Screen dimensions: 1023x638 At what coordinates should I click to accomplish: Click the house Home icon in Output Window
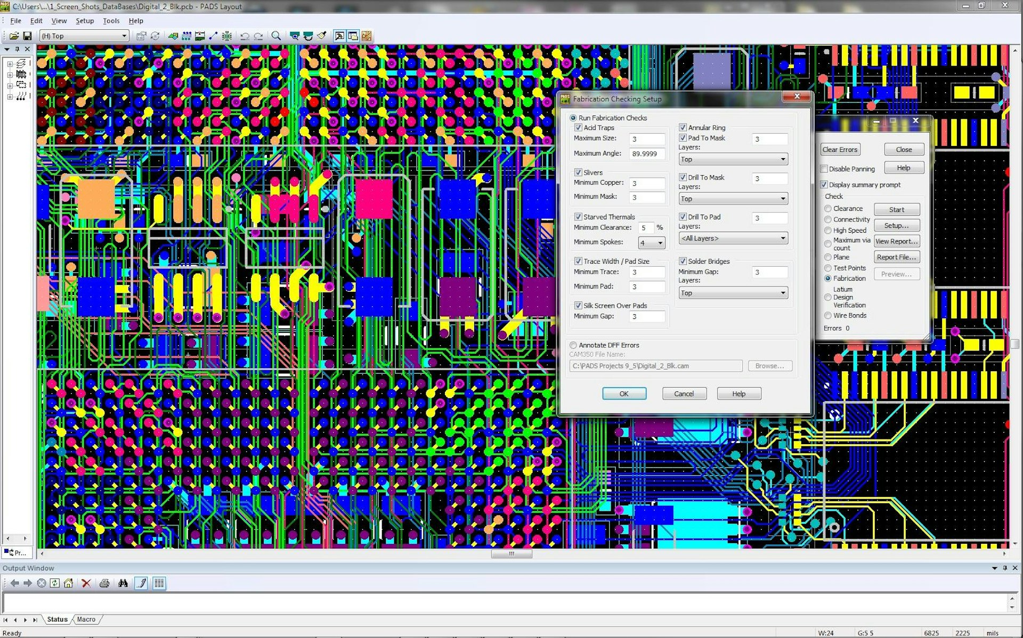click(68, 583)
